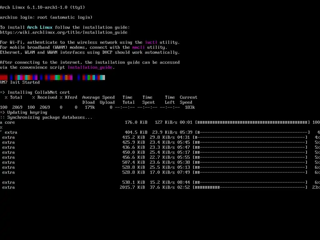Click the '22.7 KiB/s' speed value
The width and height of the screenshot is (320, 240).
pos(162,157)
